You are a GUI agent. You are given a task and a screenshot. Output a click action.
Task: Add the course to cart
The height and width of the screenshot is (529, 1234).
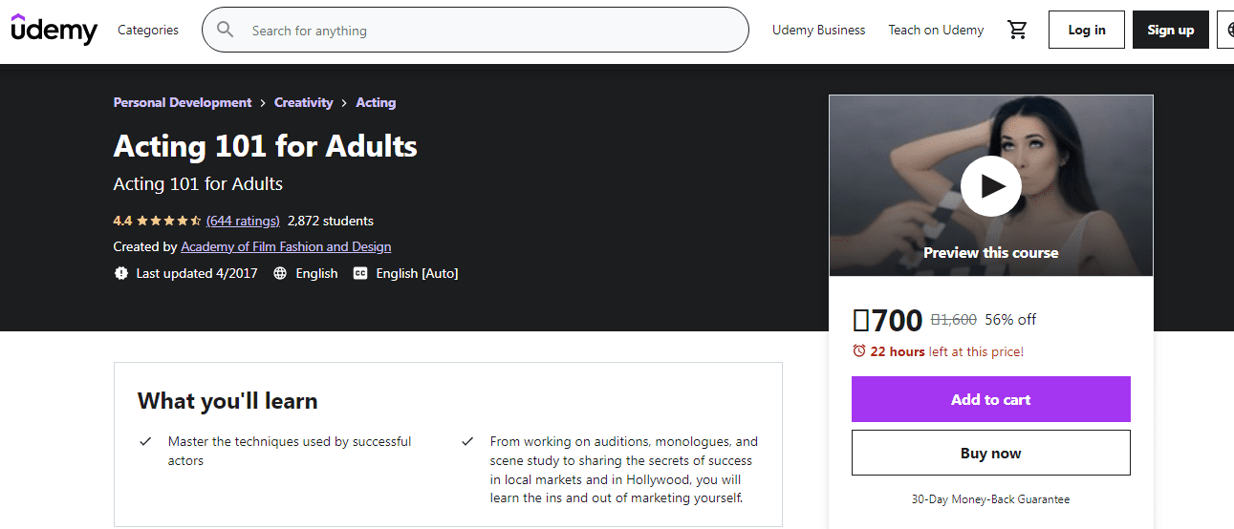click(991, 399)
